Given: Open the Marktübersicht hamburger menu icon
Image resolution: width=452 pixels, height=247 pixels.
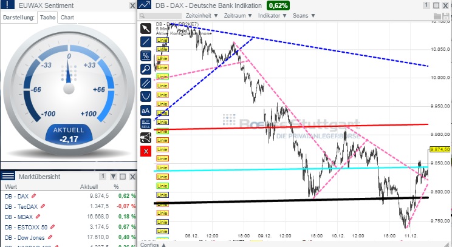Looking at the screenshot, I should pos(8,176).
